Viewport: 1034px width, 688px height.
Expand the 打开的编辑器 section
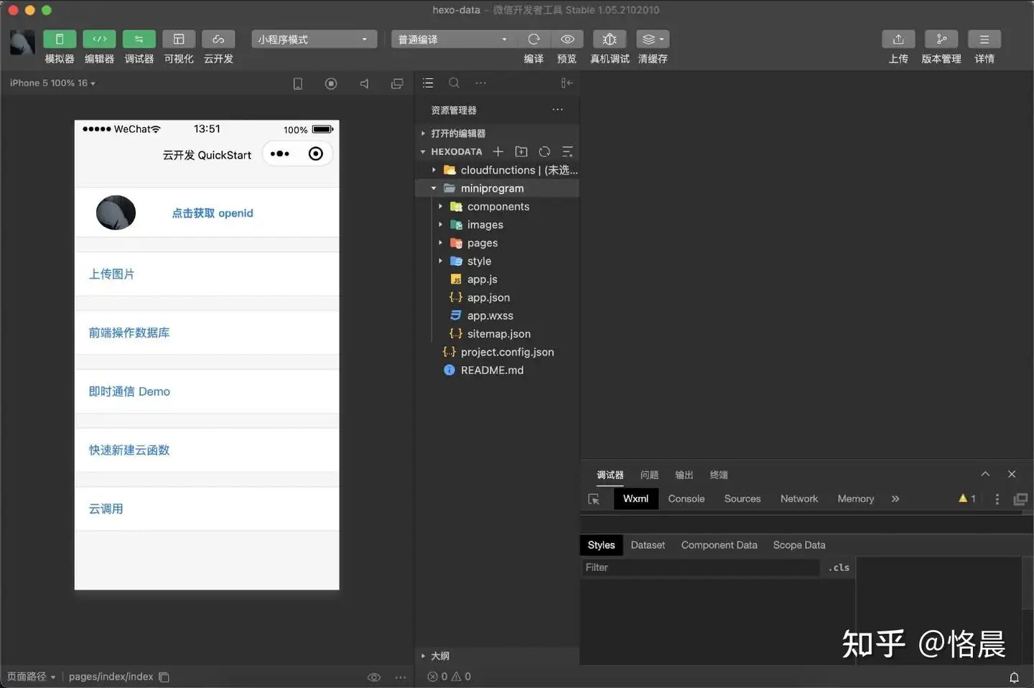[x=497, y=133]
